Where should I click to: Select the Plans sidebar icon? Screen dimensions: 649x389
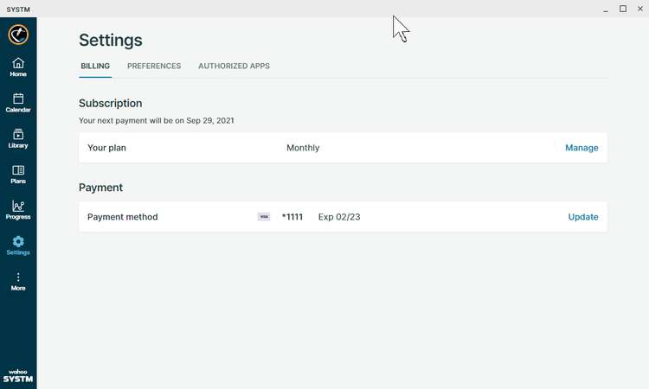(18, 170)
